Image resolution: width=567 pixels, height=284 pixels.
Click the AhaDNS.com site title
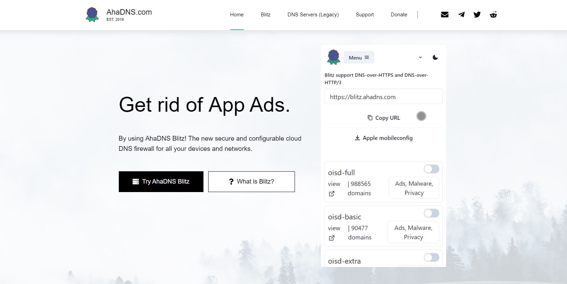tap(129, 12)
